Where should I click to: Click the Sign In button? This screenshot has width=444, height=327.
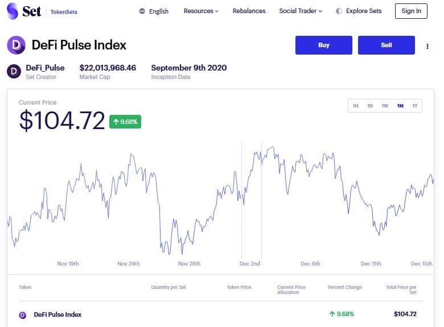pos(411,11)
